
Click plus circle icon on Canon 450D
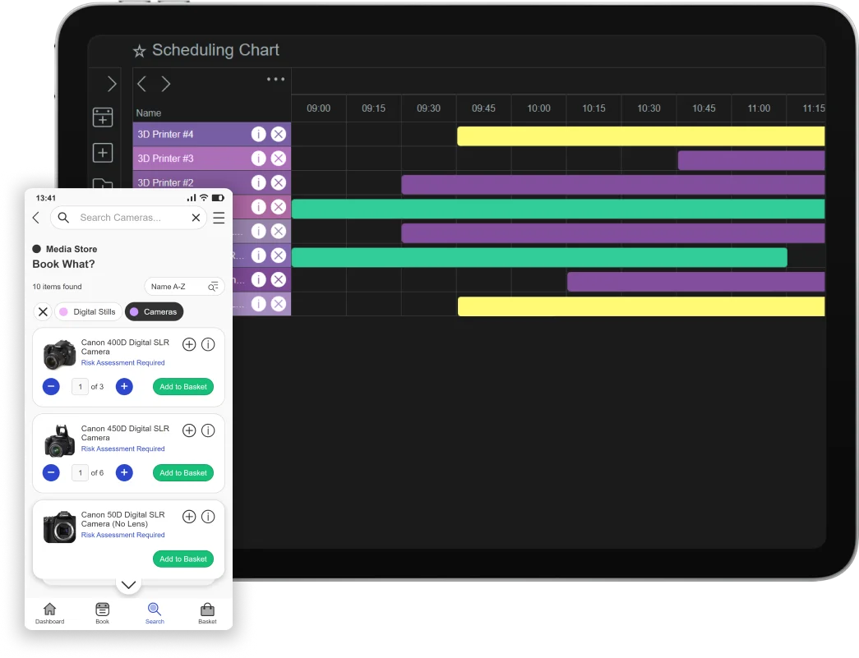[x=189, y=430]
